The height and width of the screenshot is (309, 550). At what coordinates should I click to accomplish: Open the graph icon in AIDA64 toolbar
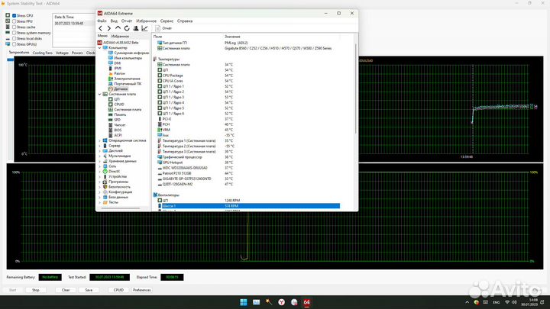click(x=144, y=28)
